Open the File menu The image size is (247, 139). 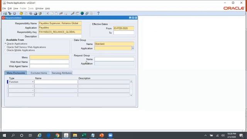click(4, 8)
